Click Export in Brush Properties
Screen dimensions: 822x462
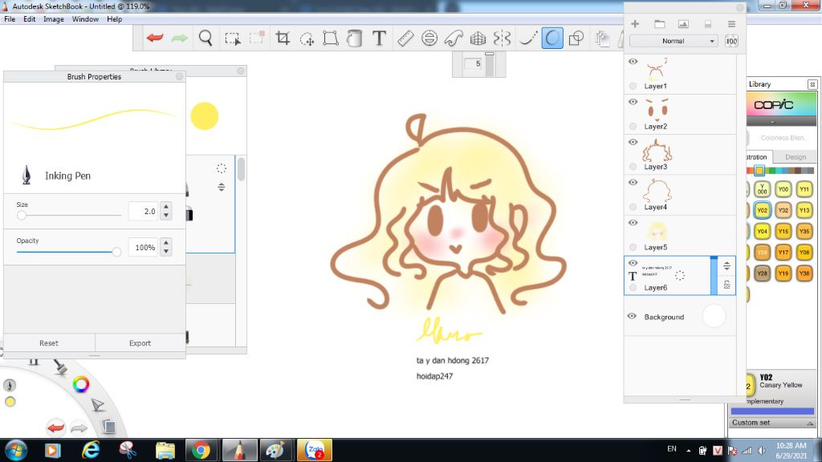point(140,343)
